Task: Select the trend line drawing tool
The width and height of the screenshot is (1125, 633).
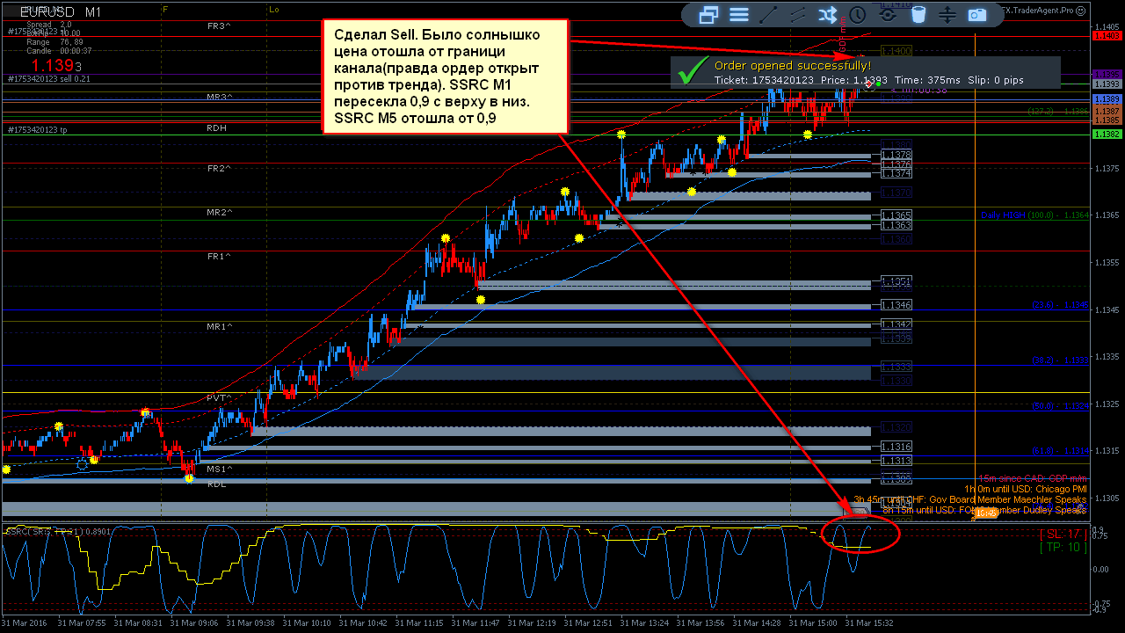Action: coord(768,14)
